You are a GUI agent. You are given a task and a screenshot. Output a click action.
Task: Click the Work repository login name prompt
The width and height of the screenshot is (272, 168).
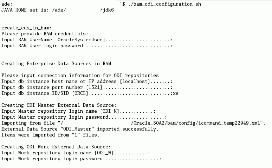pyautogui.click(x=76, y=153)
